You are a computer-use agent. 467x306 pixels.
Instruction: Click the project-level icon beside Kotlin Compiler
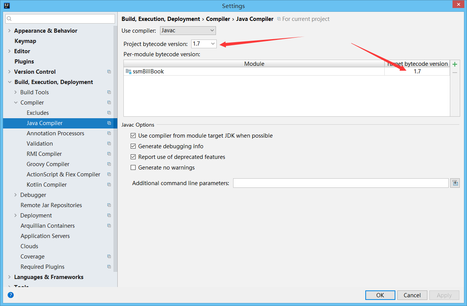click(109, 185)
